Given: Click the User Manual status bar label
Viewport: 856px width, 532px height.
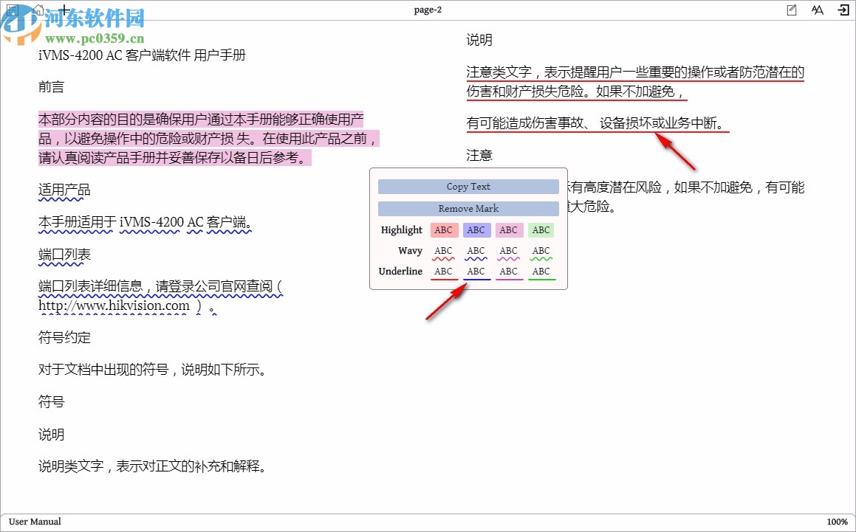Looking at the screenshot, I should click(35, 522).
